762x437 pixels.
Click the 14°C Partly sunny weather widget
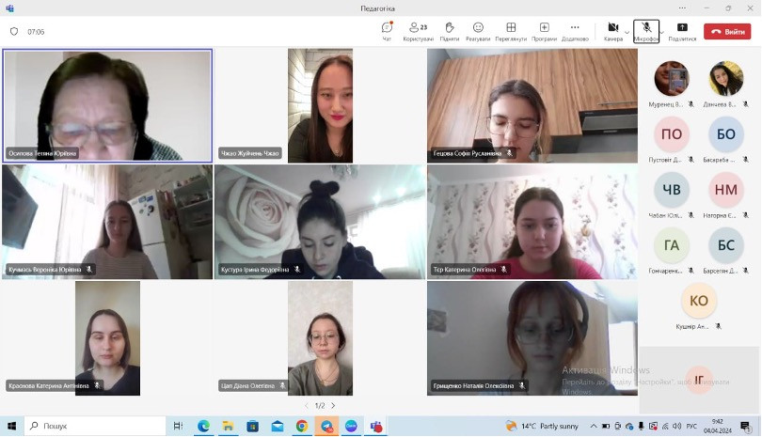[542, 426]
